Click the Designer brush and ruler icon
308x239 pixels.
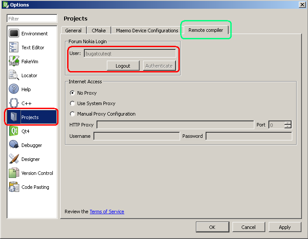14,159
